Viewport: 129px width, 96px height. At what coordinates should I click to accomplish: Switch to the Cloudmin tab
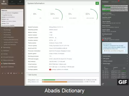pos(20,3)
